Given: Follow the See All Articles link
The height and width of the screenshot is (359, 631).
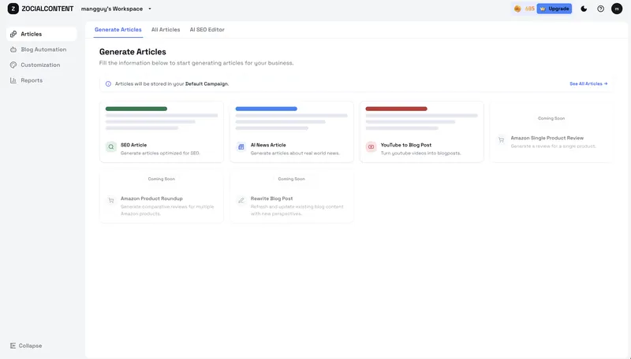Looking at the screenshot, I should click(588, 84).
